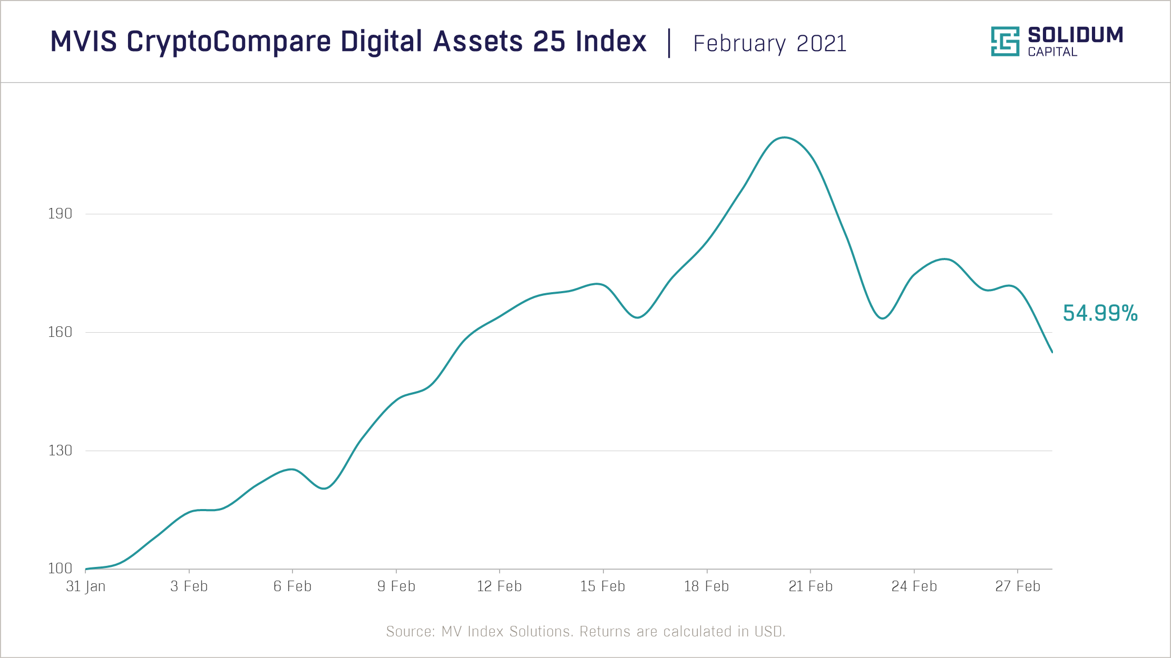Select the 31 Jan date marker
Viewport: 1171px width, 658px height.
coord(86,586)
